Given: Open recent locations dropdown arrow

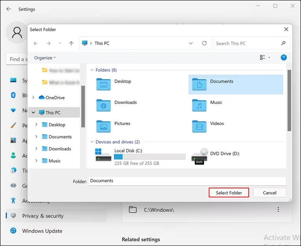Looking at the screenshot, I should [60, 43].
